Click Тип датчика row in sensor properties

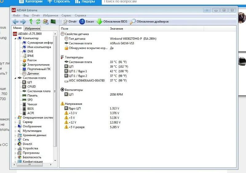pos(110,39)
